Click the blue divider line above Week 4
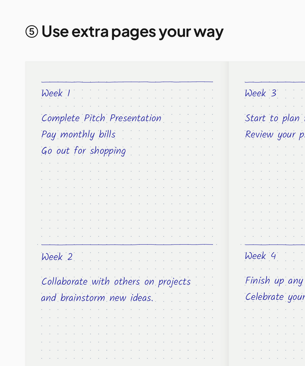Image resolution: width=305 pixels, height=366 pixels. click(x=275, y=244)
